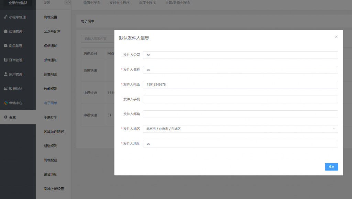
Task: Close the 默认发件人信息 dialog
Action: point(336,37)
